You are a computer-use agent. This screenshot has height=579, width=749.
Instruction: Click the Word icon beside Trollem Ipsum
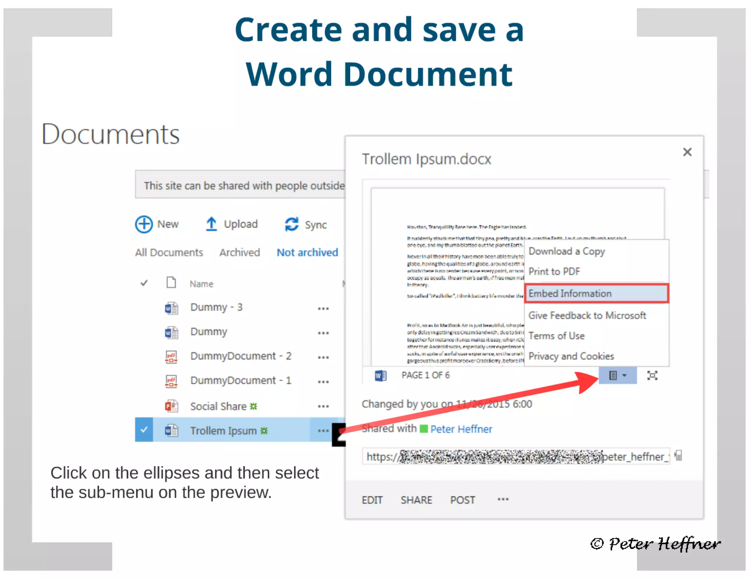click(x=171, y=430)
